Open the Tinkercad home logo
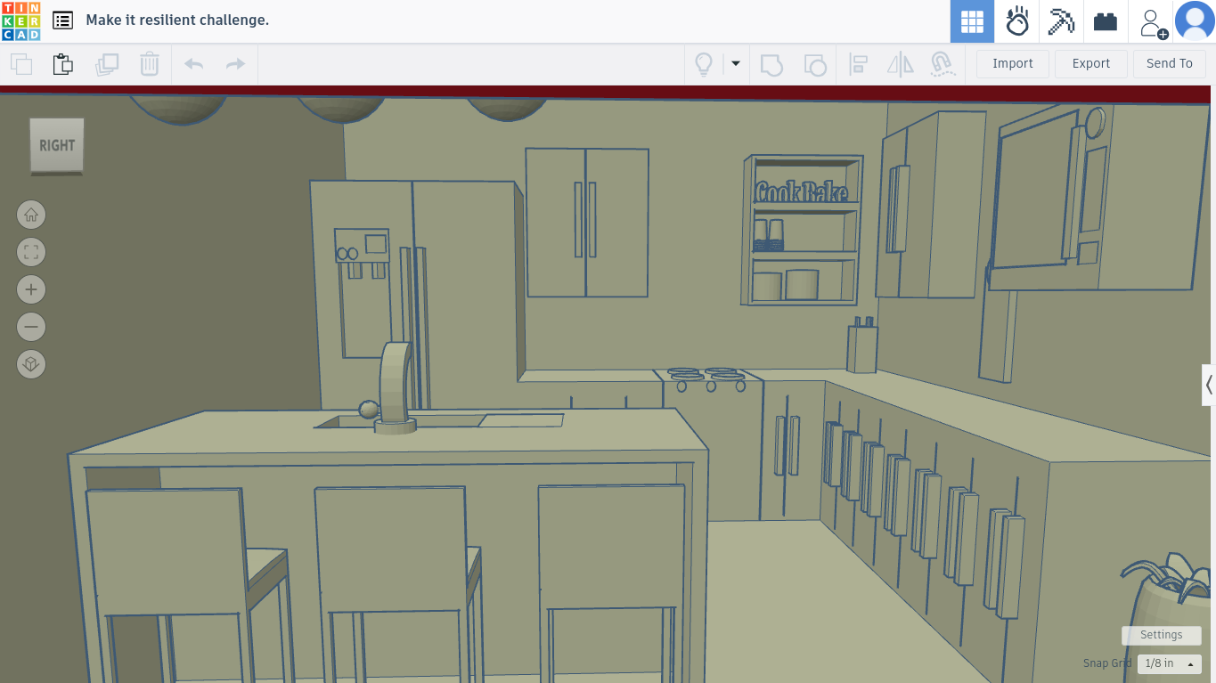The image size is (1216, 683). 20,21
